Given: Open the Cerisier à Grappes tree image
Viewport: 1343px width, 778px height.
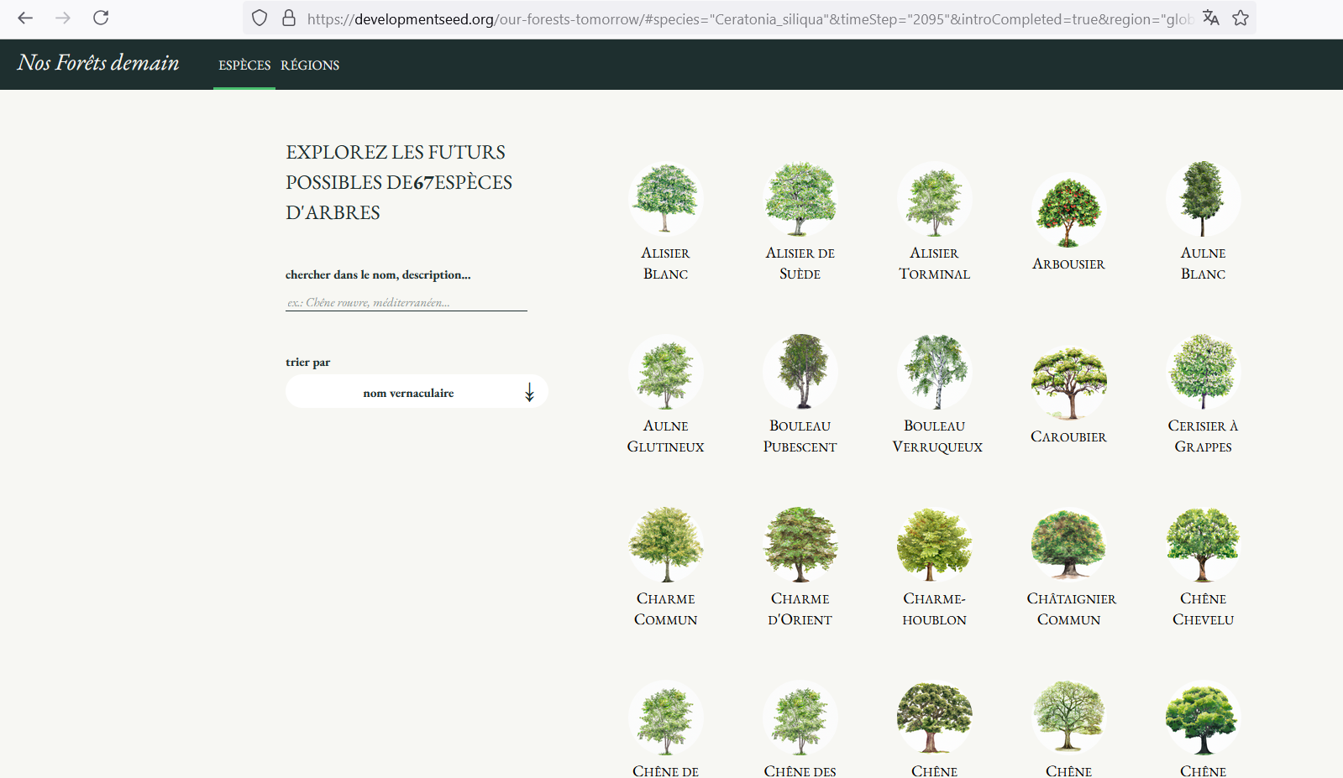Looking at the screenshot, I should (1204, 372).
